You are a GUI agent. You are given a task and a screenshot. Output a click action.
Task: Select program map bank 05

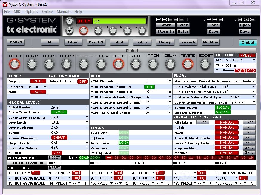[146, 157]
